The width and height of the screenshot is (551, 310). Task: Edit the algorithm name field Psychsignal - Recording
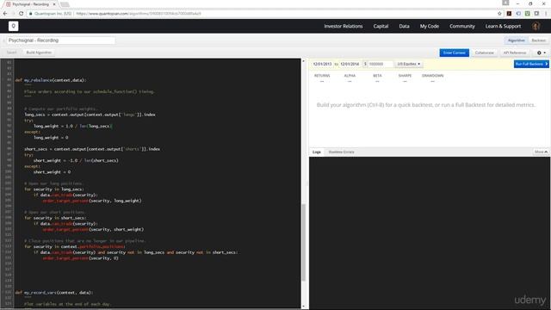(x=61, y=40)
